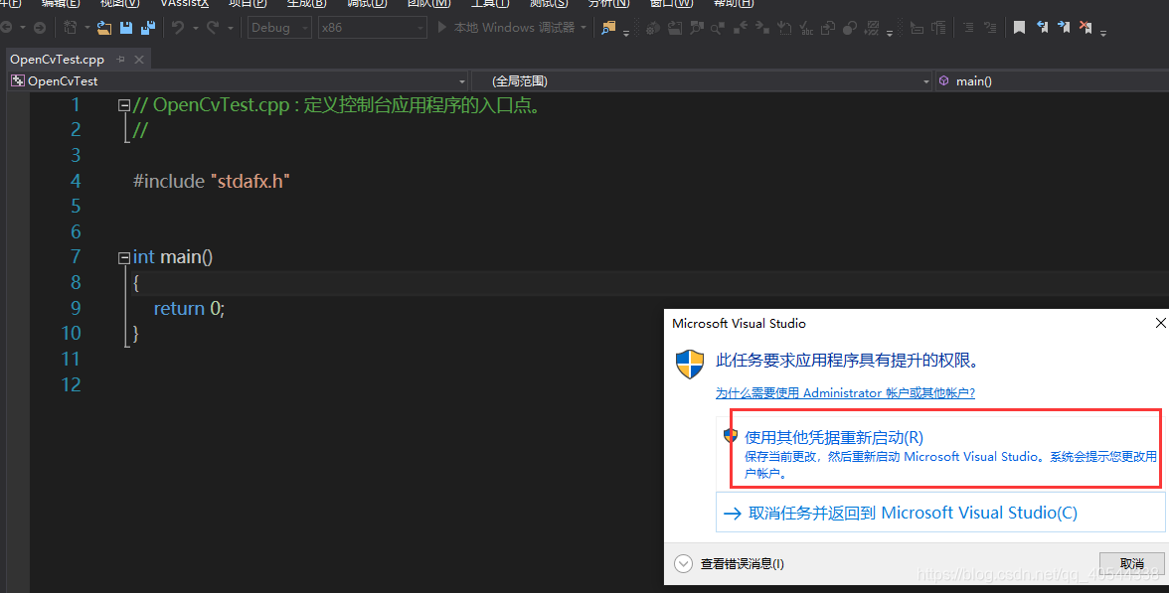
Task: Switch to the OpenCvTest.cpp tab
Action: click(x=58, y=59)
